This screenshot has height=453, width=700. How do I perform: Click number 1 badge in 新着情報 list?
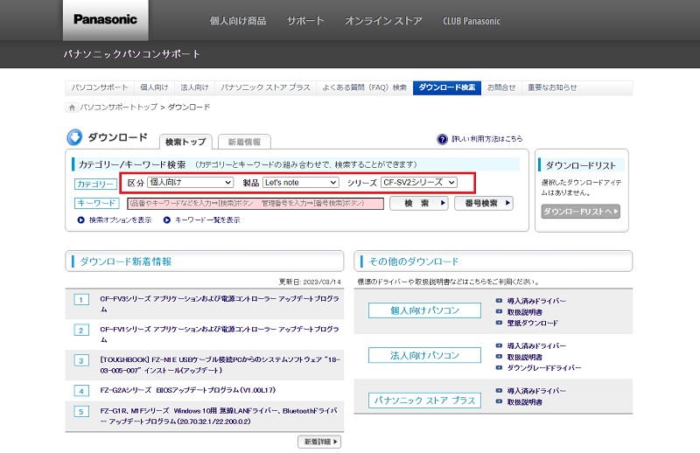[81, 299]
